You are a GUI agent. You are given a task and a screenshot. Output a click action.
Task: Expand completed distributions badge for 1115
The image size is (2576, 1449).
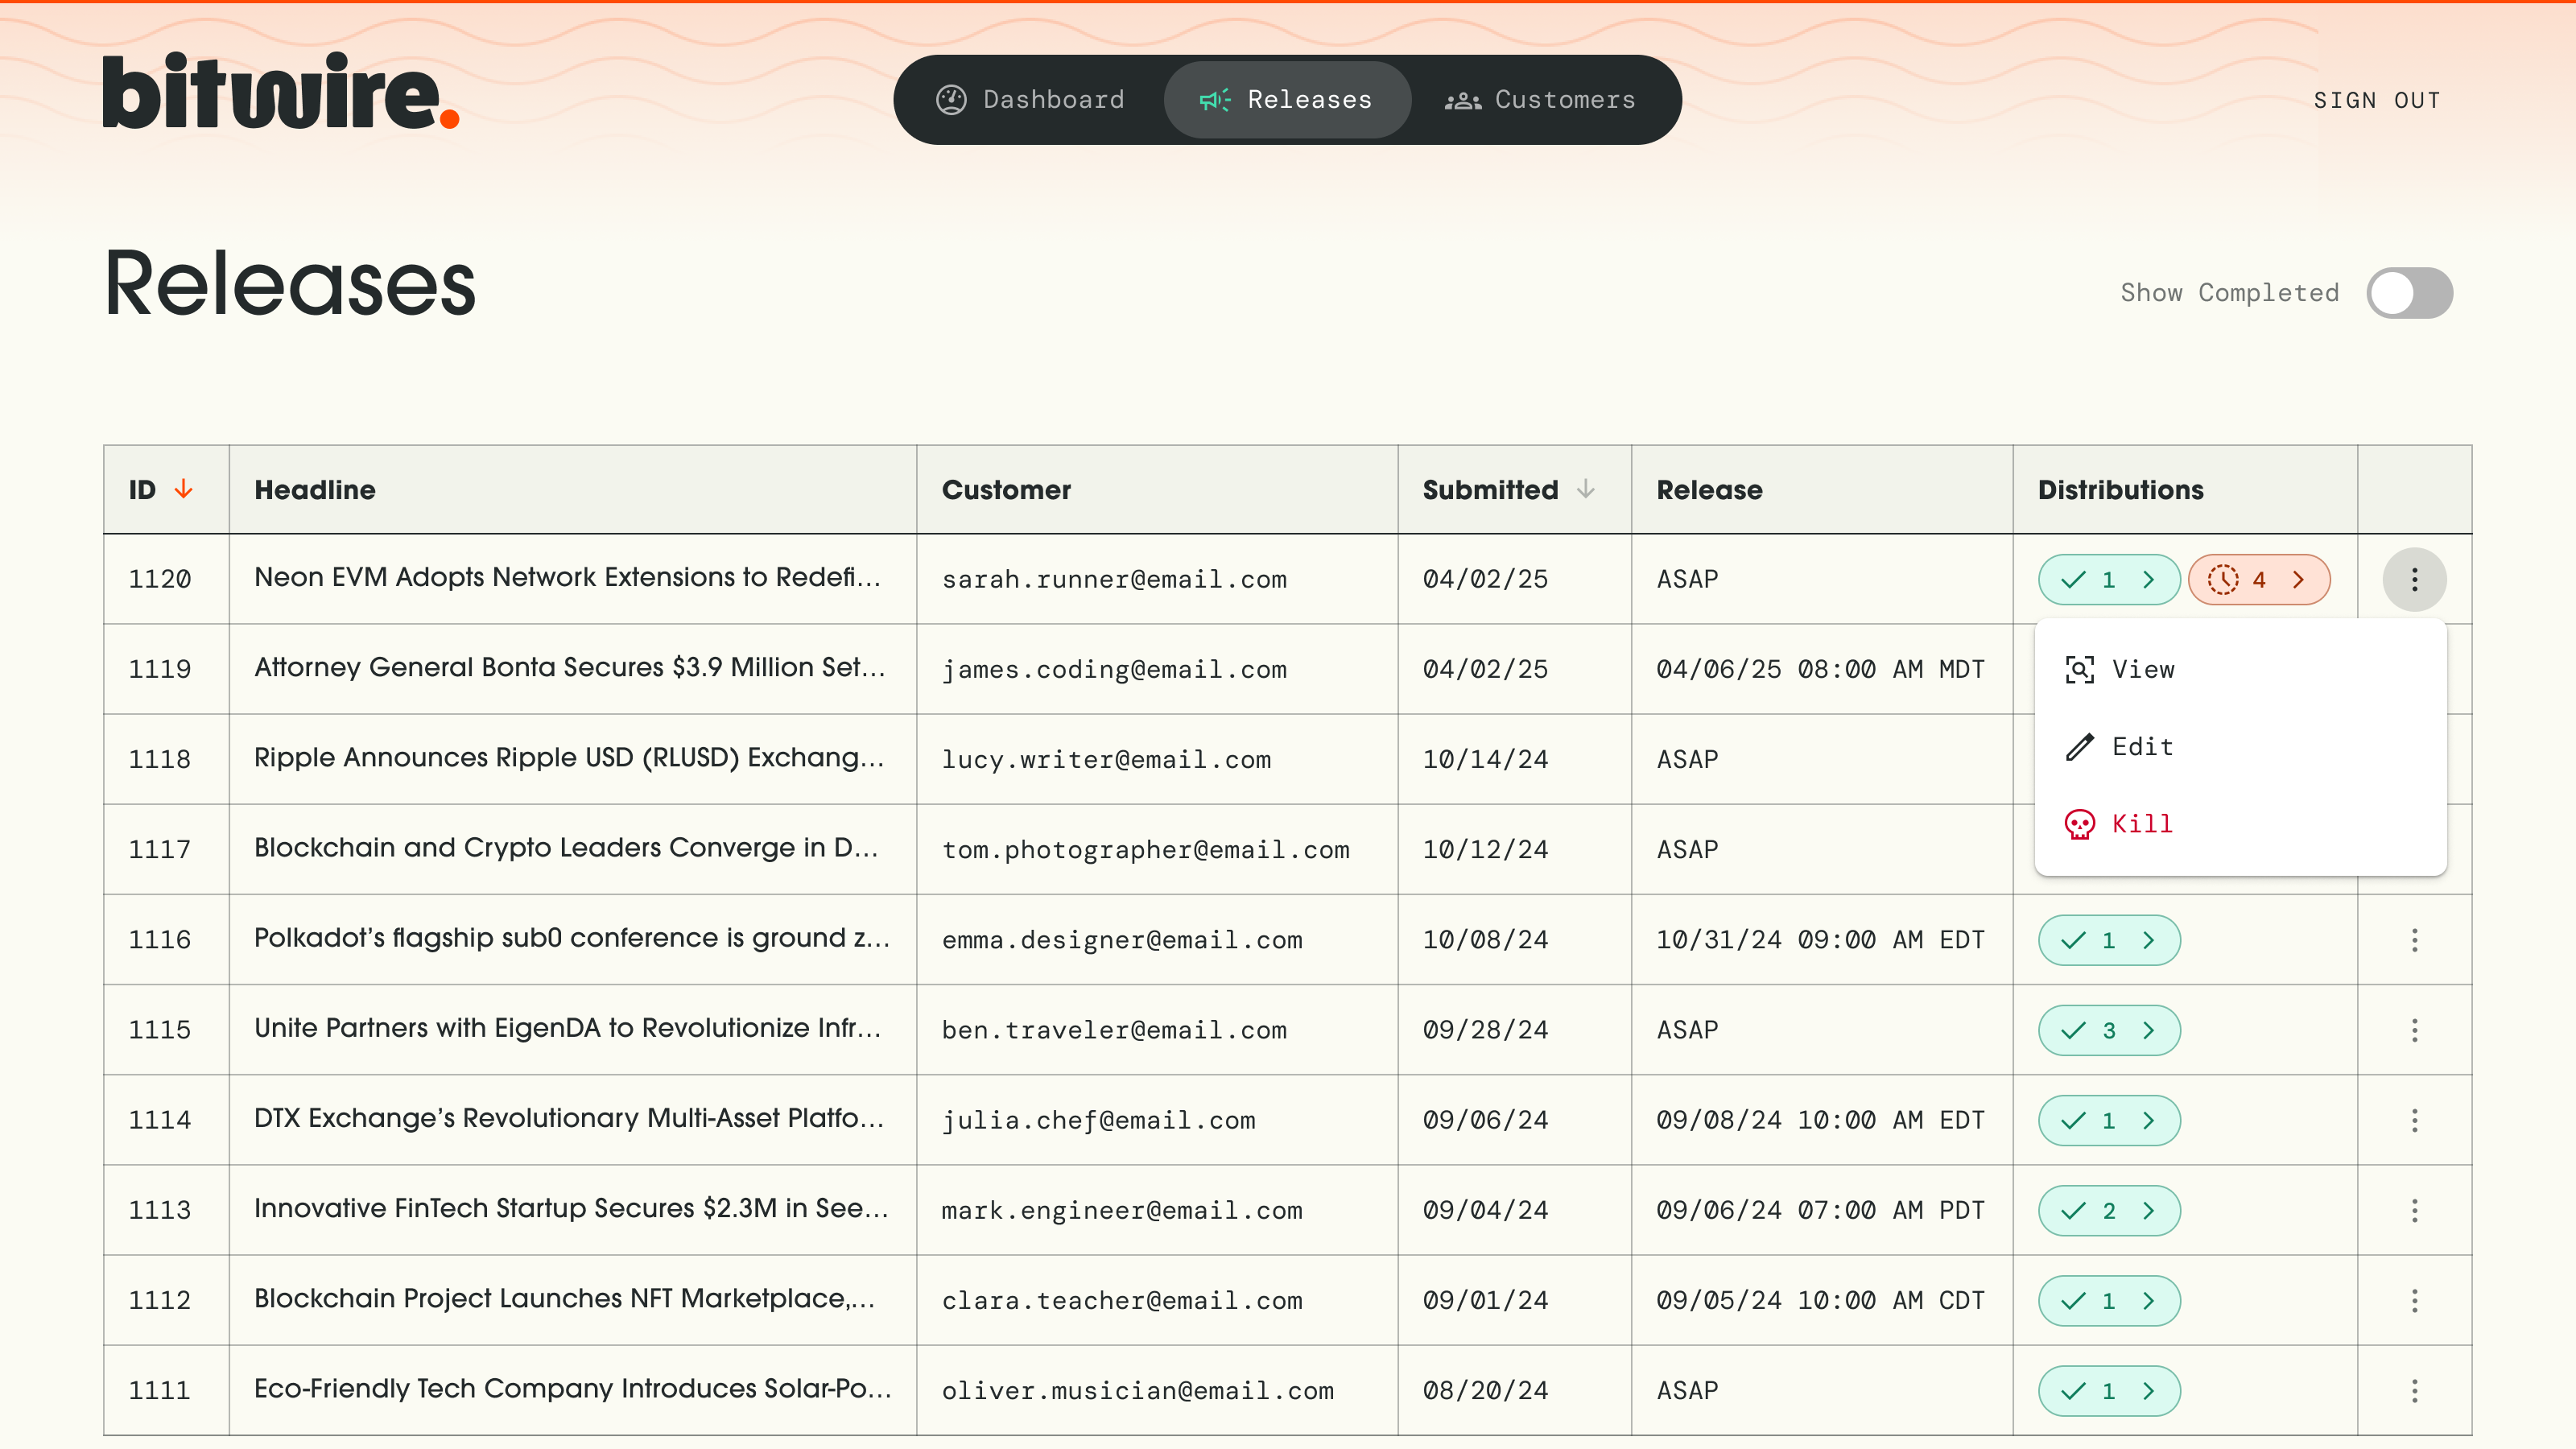click(2109, 1030)
